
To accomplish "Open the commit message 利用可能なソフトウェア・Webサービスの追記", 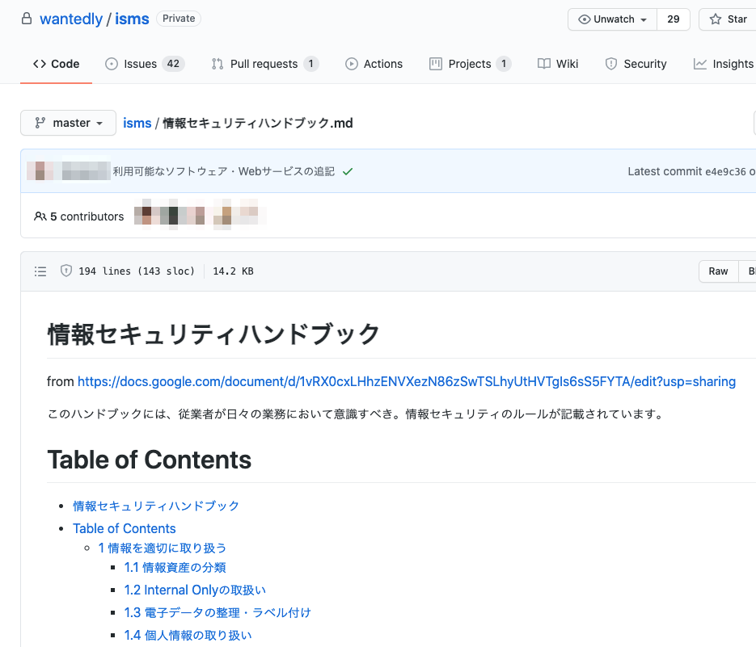I will pyautogui.click(x=224, y=171).
